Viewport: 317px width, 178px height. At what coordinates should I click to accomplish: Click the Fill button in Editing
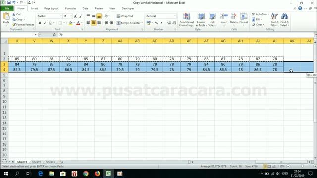coord(257,19)
